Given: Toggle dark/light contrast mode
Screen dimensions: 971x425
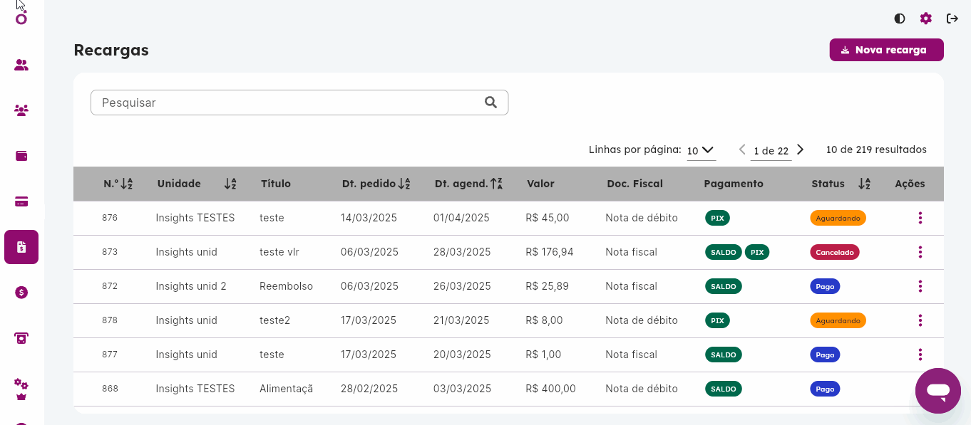Looking at the screenshot, I should tap(900, 19).
